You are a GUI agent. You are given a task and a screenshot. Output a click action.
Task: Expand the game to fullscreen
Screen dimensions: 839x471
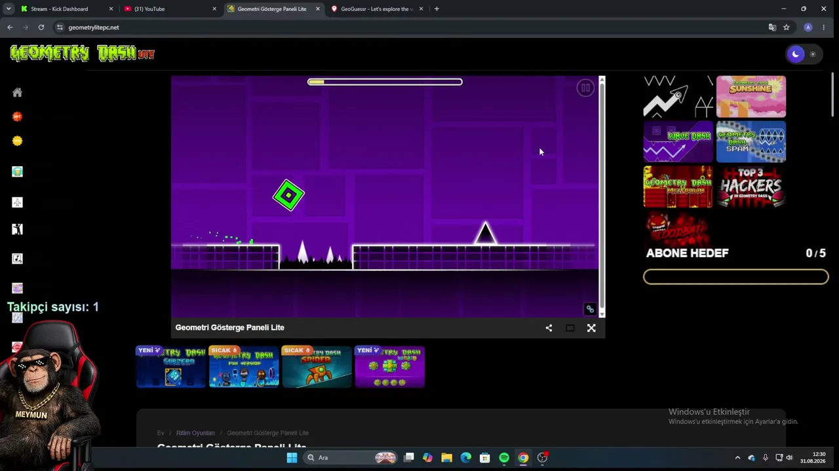(x=591, y=328)
